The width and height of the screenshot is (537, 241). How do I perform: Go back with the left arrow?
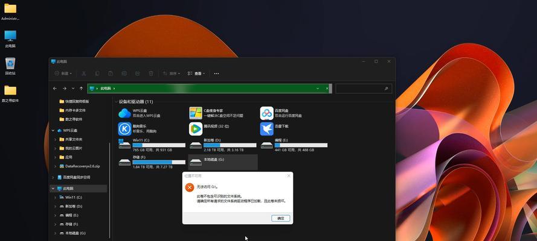[55, 89]
